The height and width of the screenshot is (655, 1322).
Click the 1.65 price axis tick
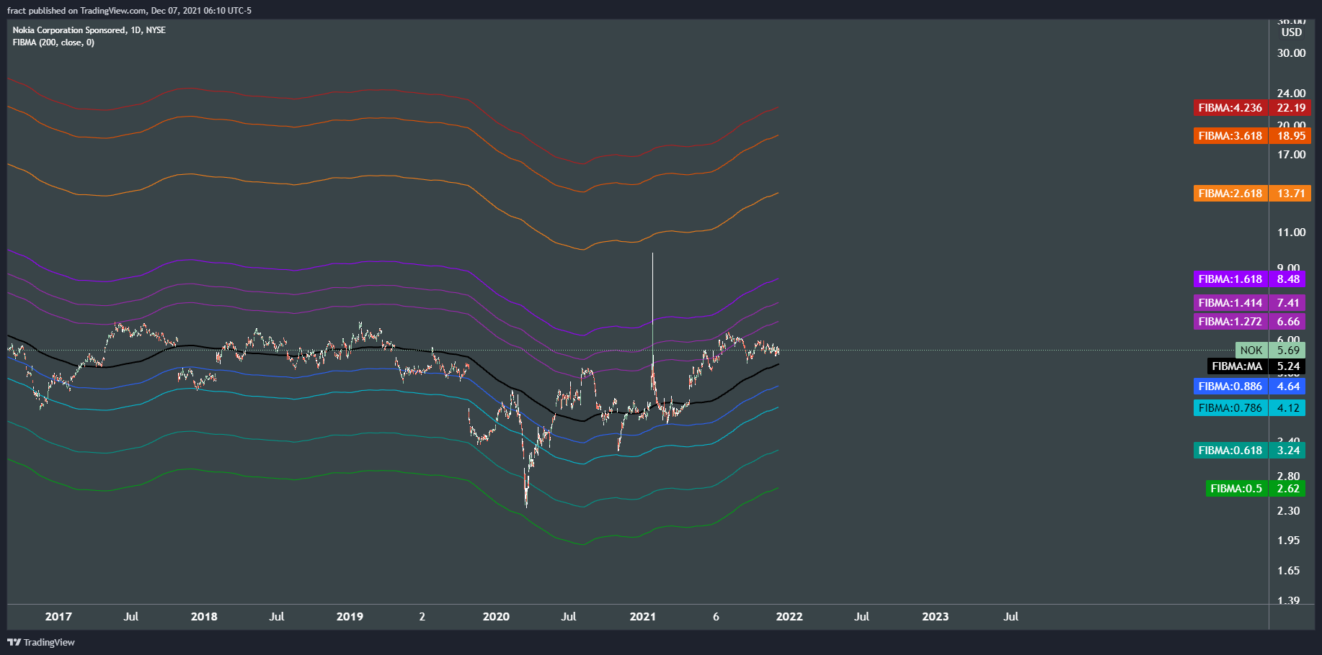coord(1288,571)
